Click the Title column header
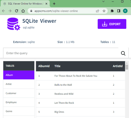The image size is (131, 118). (x=57, y=66)
